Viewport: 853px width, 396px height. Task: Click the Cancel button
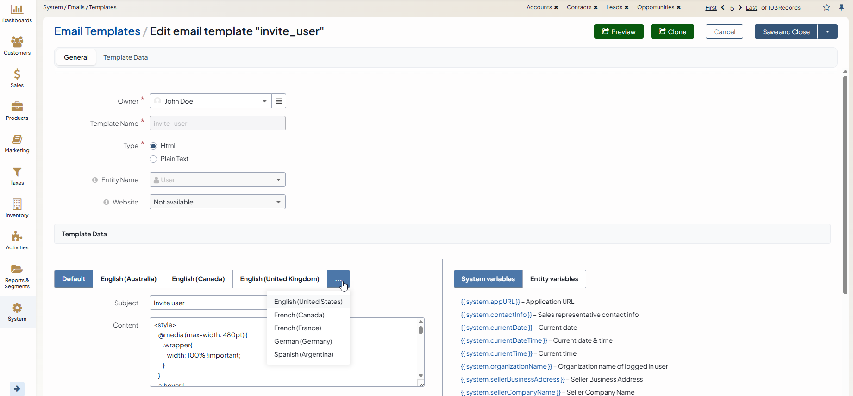coord(724,31)
